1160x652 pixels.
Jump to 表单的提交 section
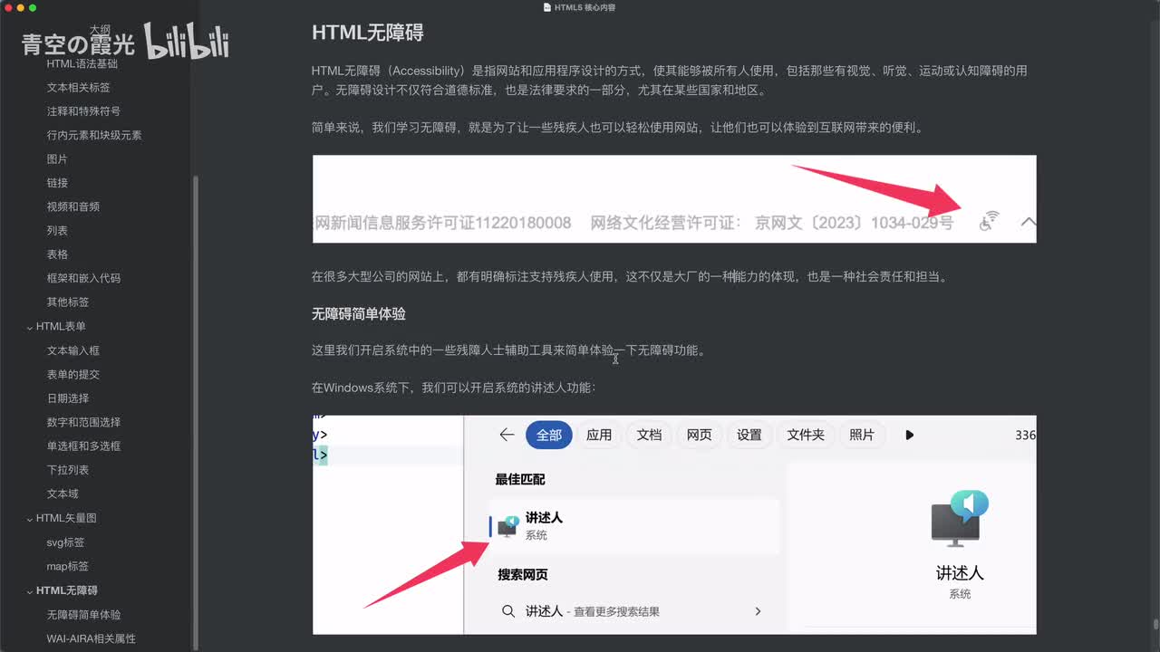(73, 375)
